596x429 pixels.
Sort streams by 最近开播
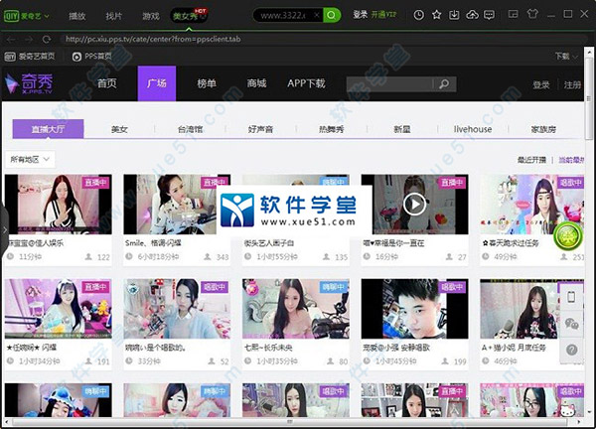(x=531, y=160)
